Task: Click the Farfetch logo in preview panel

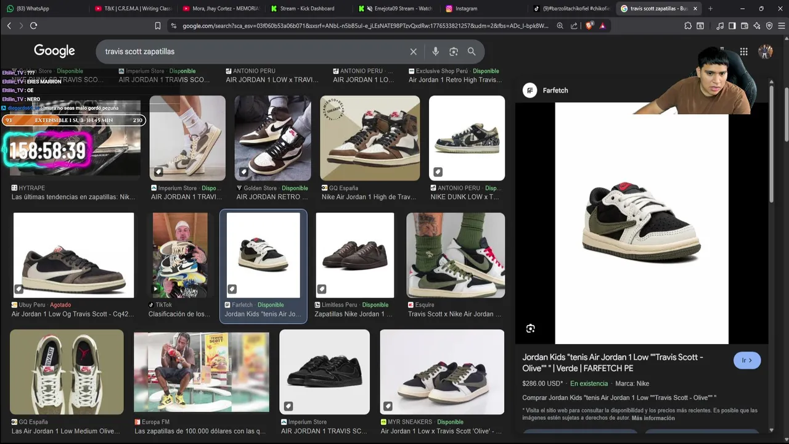Action: [x=529, y=91]
